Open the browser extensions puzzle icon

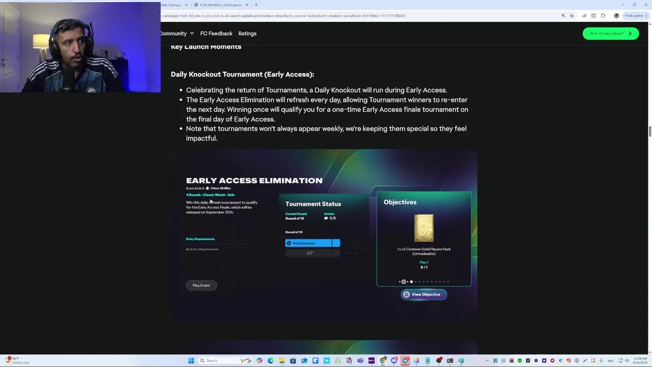click(x=603, y=16)
